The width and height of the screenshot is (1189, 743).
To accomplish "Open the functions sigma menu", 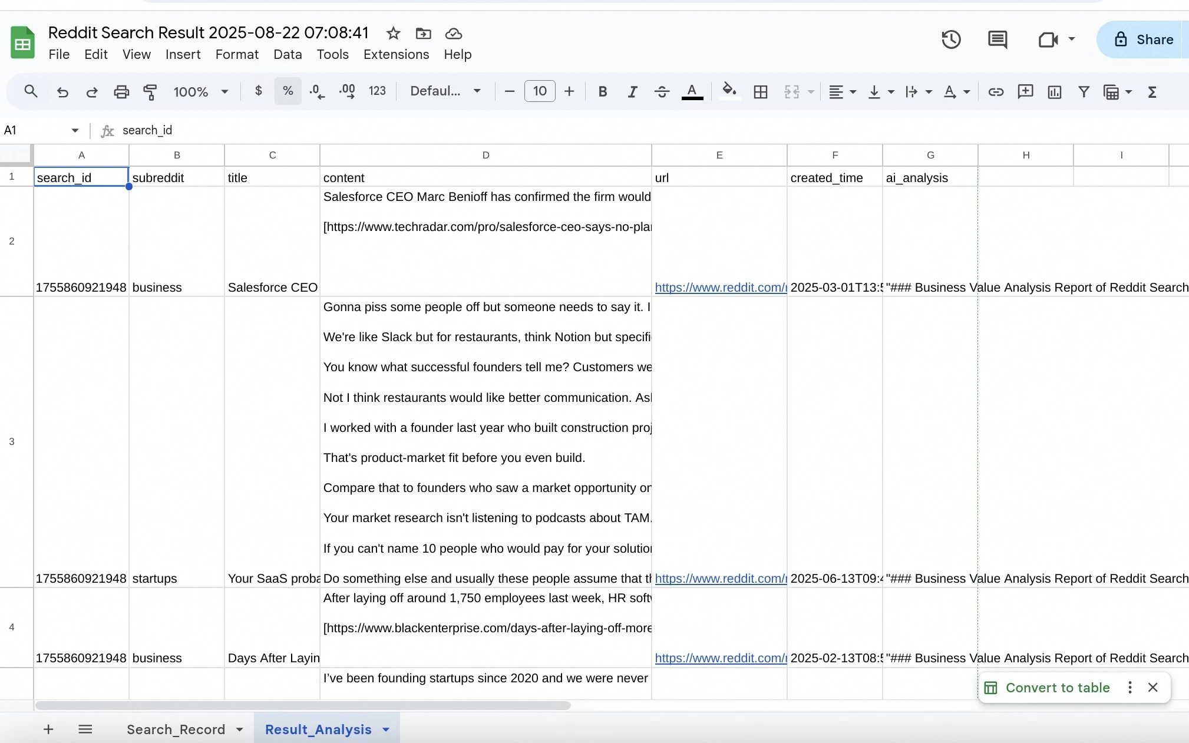I will pos(1152,92).
